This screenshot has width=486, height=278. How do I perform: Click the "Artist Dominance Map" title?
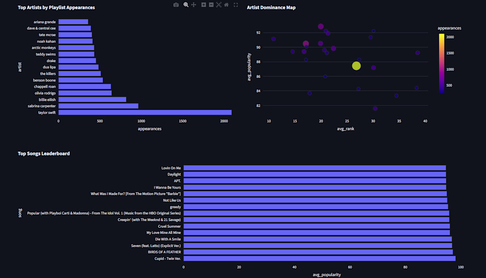tap(271, 7)
